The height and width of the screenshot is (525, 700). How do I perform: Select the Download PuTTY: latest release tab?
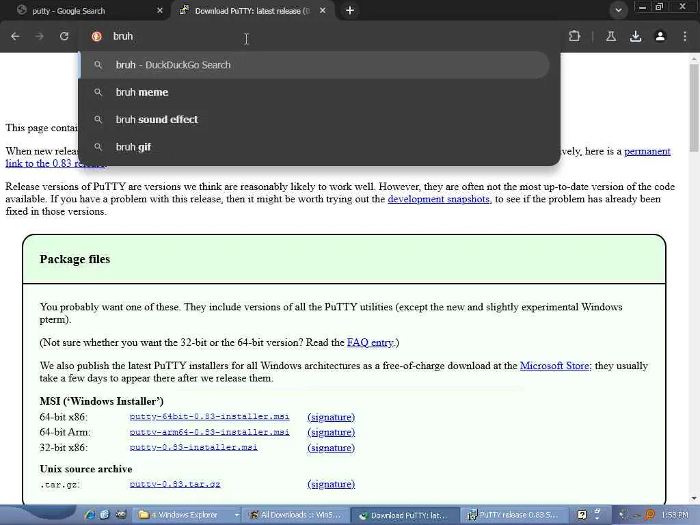(252, 11)
